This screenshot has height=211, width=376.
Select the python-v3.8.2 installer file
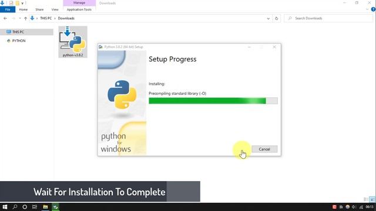(x=73, y=42)
